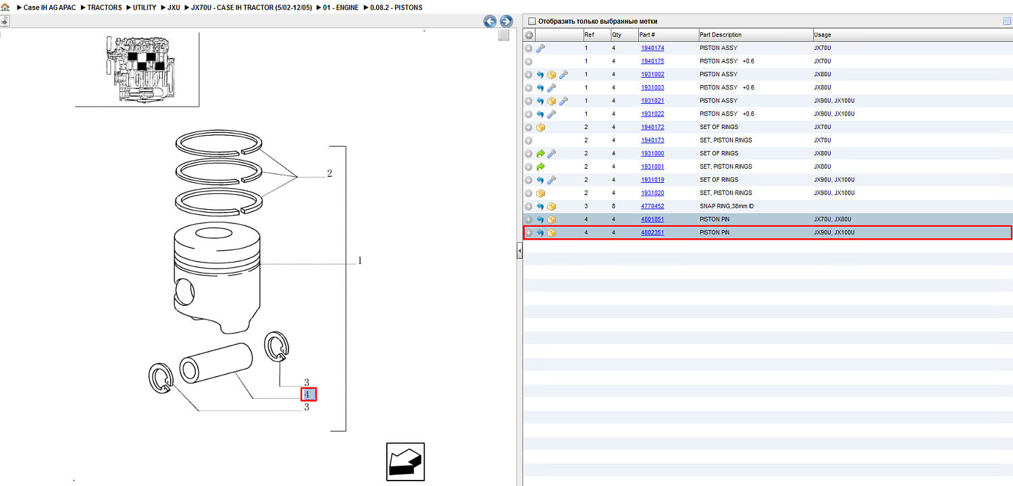
Task: Click the box icon in the 4801851 row
Action: (x=552, y=219)
